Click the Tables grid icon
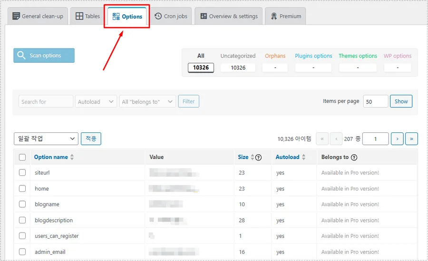 [x=79, y=16]
